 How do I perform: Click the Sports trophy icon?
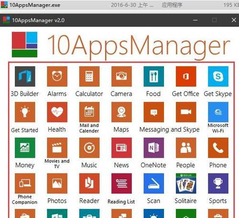218,184
